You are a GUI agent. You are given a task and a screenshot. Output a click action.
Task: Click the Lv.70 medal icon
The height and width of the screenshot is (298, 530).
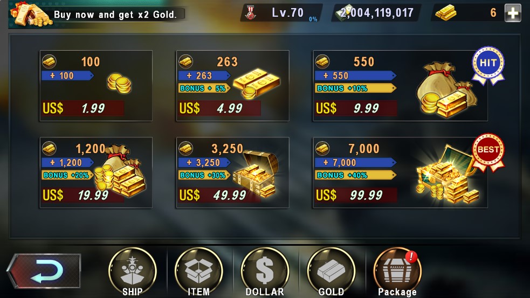(251, 13)
